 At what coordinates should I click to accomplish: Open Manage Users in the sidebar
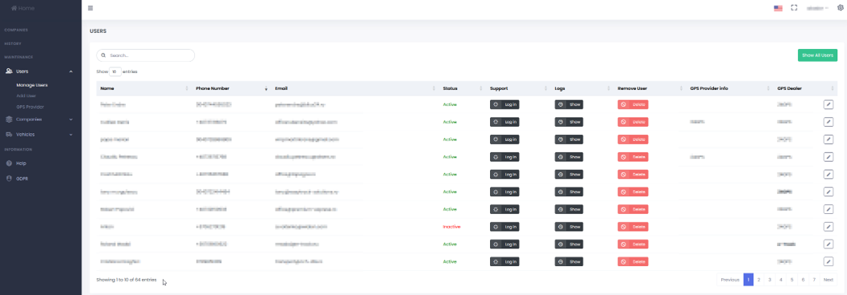coord(32,85)
